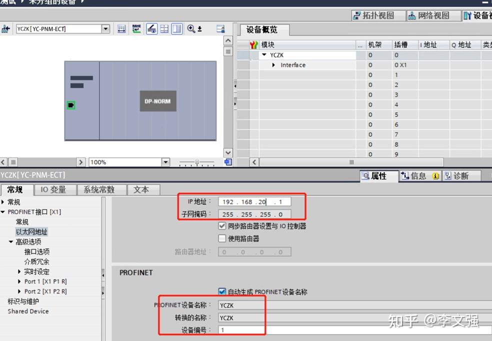Viewport: 492px width, 341px height.
Task: Click the 转换的名称 field
Action: point(355,318)
